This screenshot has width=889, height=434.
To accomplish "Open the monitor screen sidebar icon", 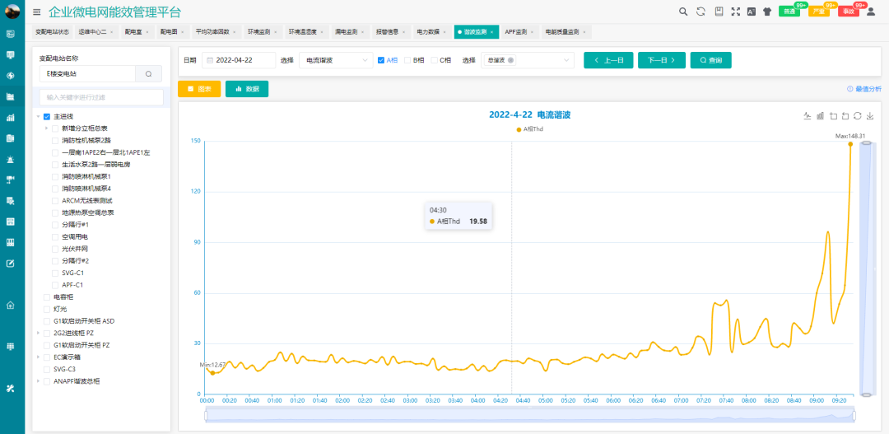I will tap(10, 54).
